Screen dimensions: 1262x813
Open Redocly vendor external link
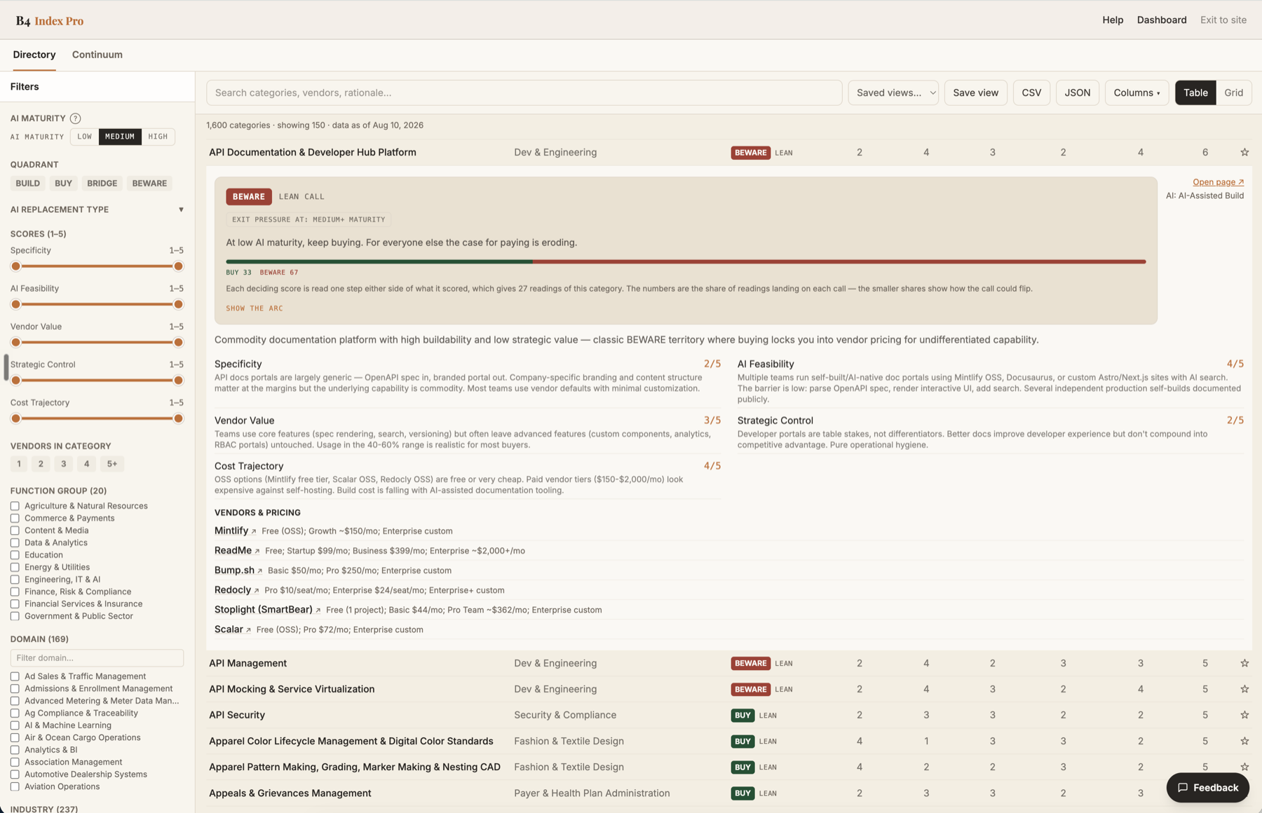237,589
